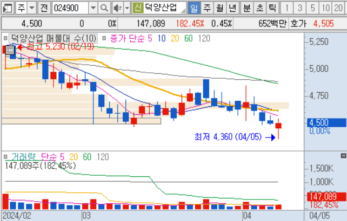This screenshot has width=347, height=221.
Task: Click the 4,750 price axis label
Action: (x=319, y=96)
